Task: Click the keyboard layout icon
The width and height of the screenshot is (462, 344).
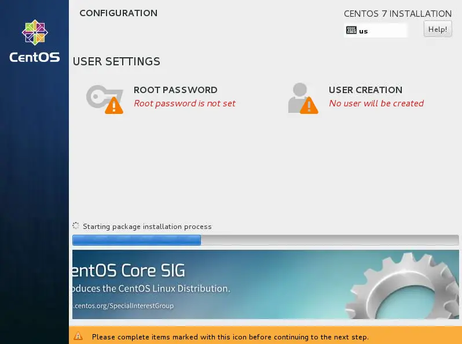Action: click(351, 30)
